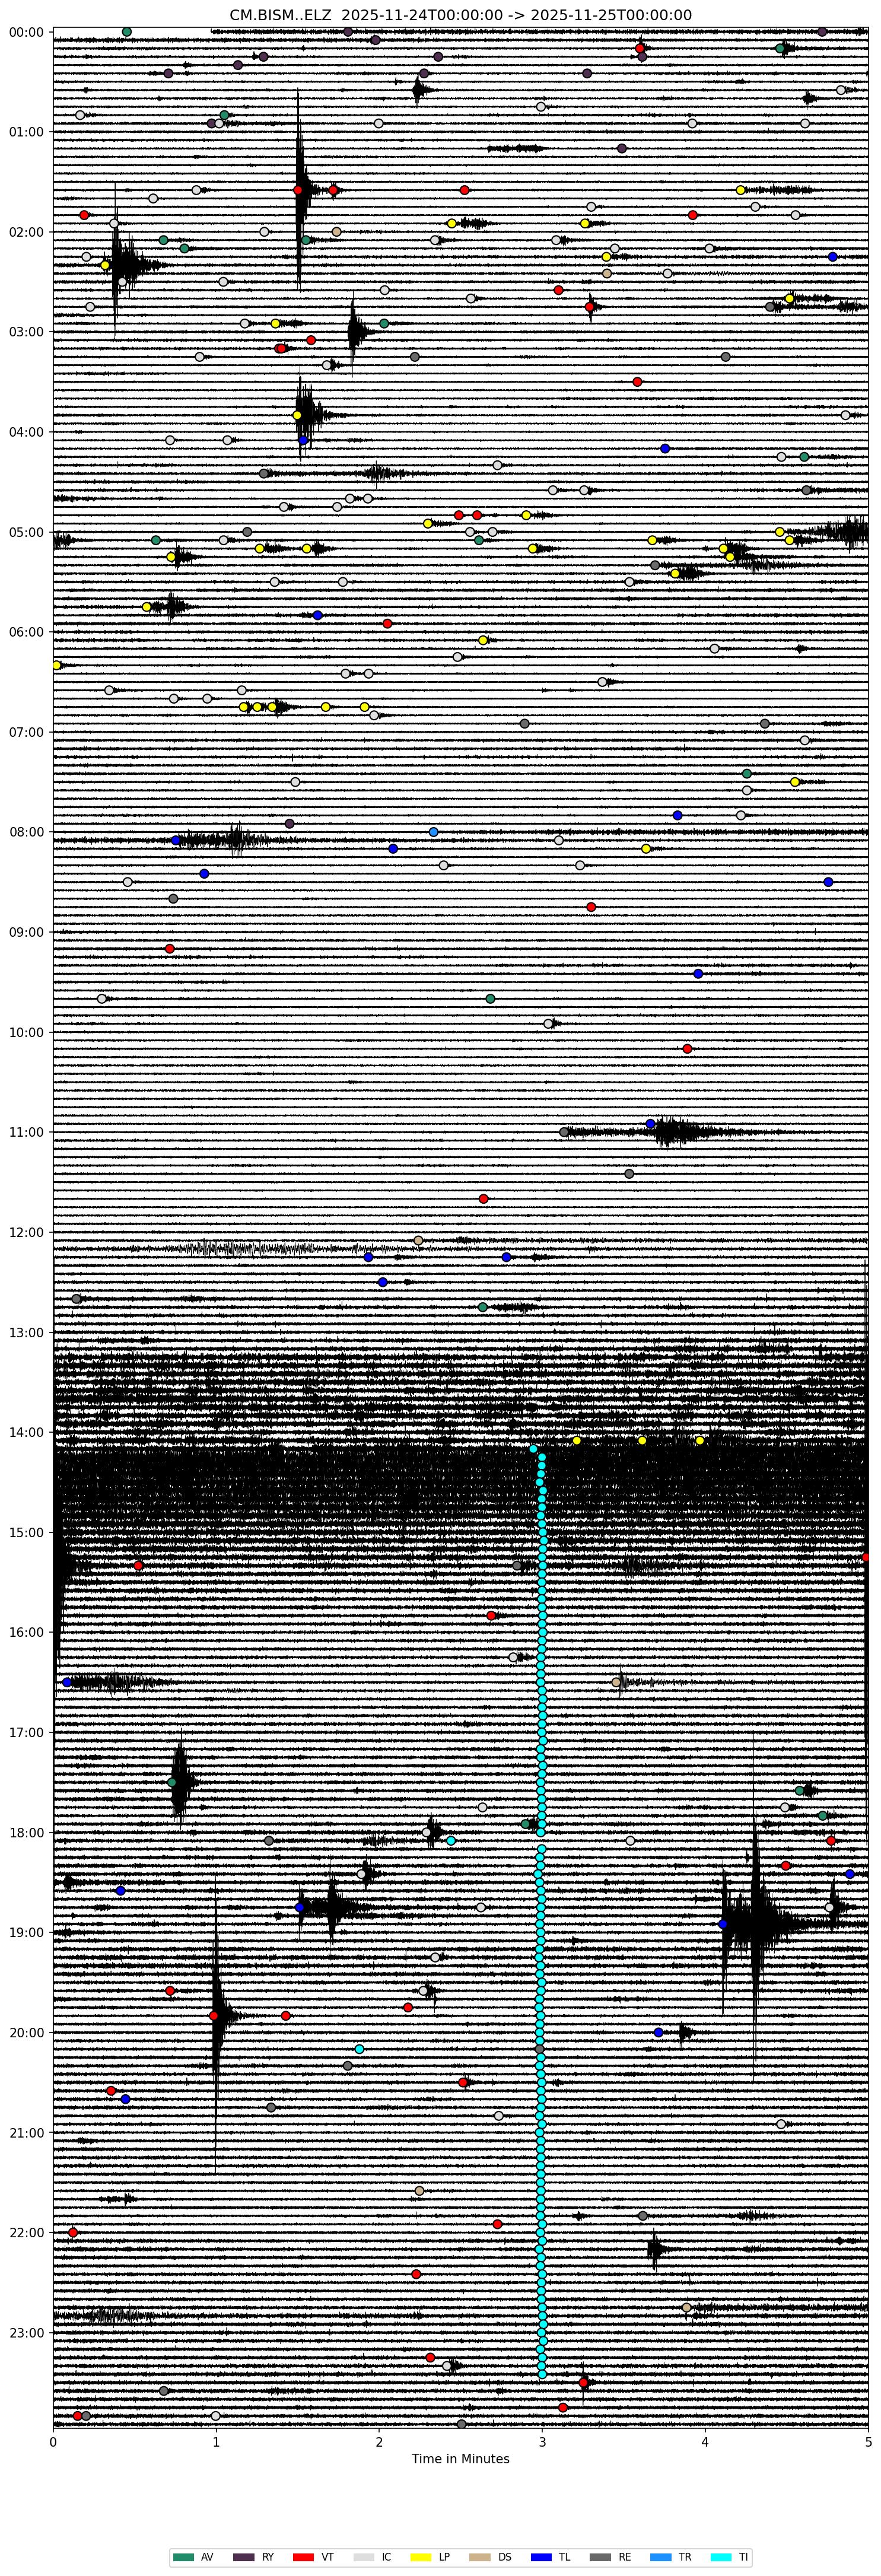The image size is (881, 2576).
Task: Click the light blue marker on the 08:00 trace
Action: [x=433, y=832]
